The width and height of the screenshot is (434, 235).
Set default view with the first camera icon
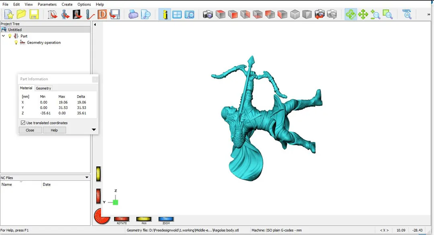tap(208, 14)
